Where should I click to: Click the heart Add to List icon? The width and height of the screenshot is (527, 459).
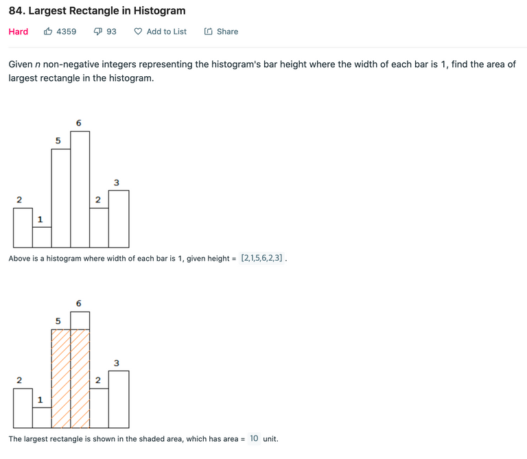click(138, 32)
